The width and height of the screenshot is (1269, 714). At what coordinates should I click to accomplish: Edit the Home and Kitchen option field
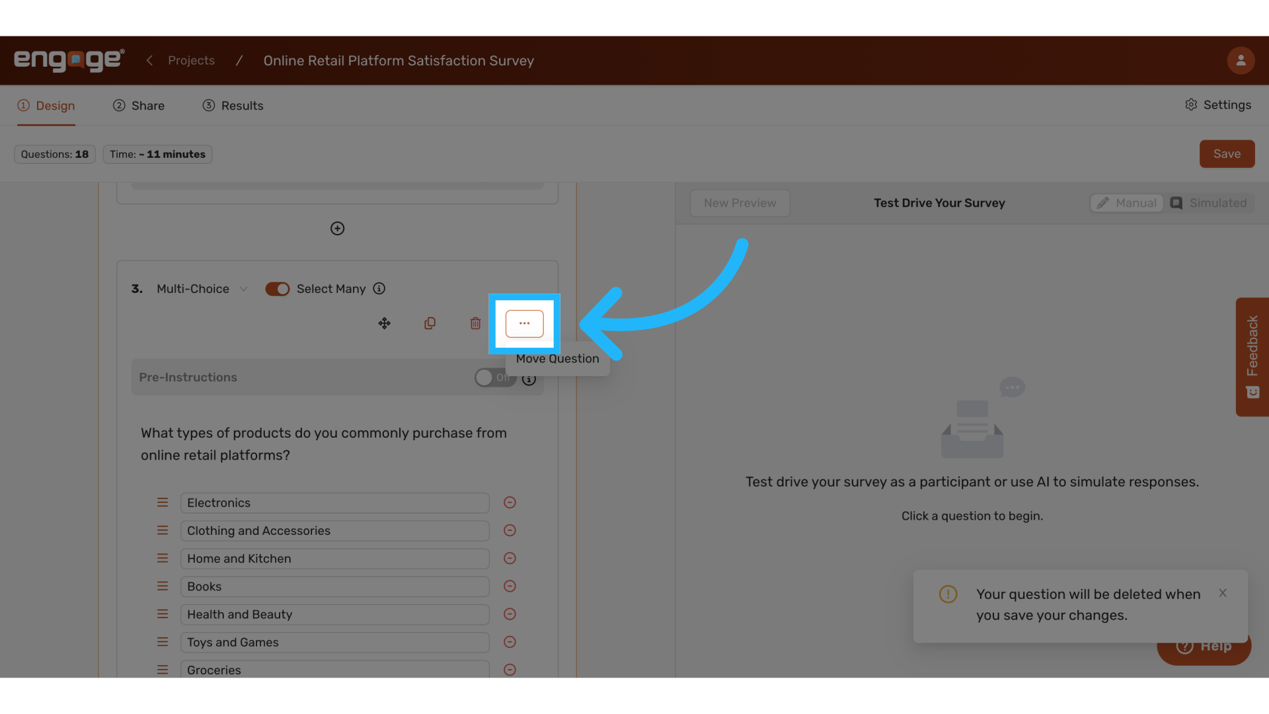[x=334, y=558]
